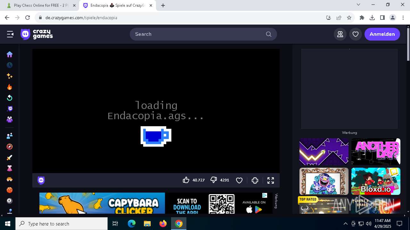The image size is (410, 230).
Task: View site information lock icon
Action: (40, 18)
